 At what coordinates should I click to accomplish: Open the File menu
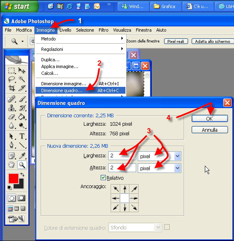click(x=8, y=30)
